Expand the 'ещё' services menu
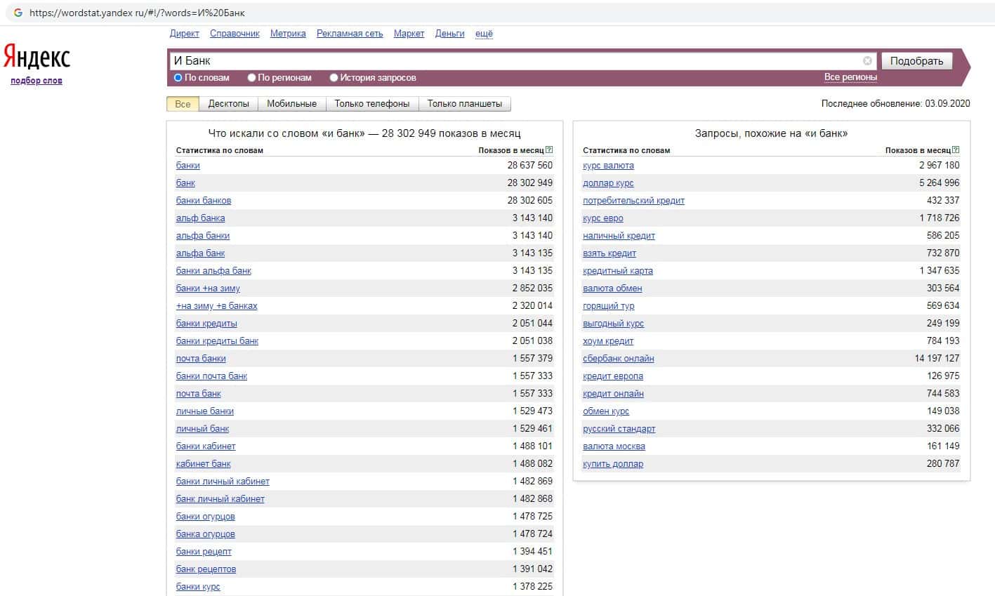995x596 pixels. click(x=484, y=34)
